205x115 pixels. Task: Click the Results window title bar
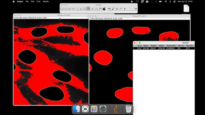pyautogui.click(x=164, y=43)
